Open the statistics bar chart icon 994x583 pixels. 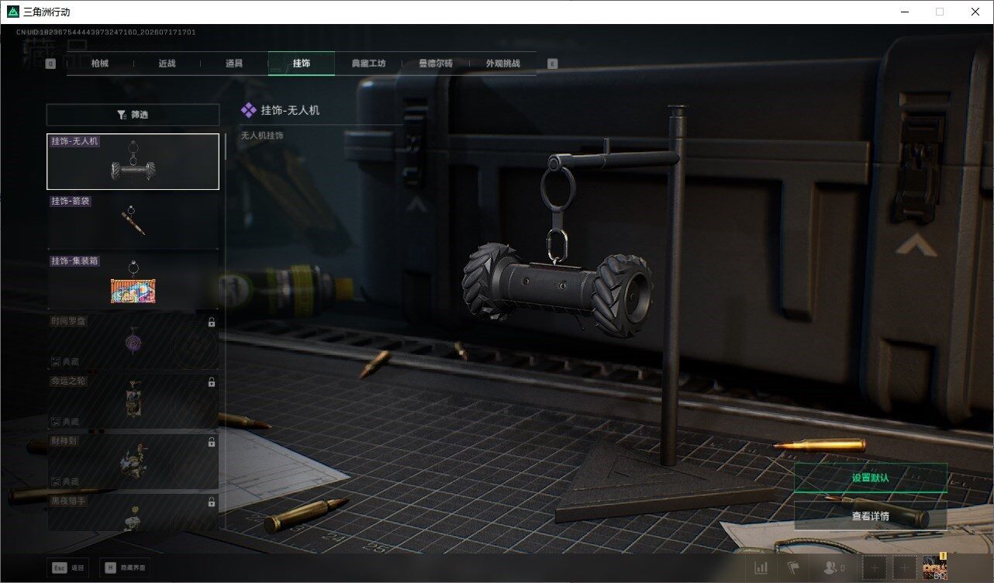[x=761, y=568]
